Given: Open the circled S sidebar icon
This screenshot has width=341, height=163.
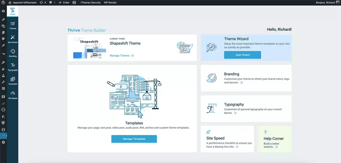Looking at the screenshot, I should (3, 129).
